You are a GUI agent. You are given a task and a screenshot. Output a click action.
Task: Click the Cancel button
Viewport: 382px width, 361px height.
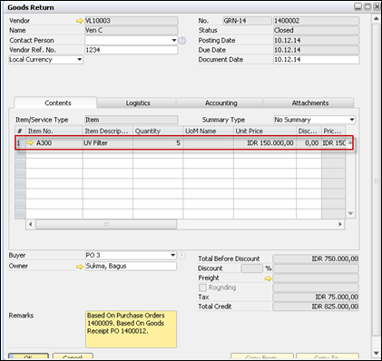73,356
